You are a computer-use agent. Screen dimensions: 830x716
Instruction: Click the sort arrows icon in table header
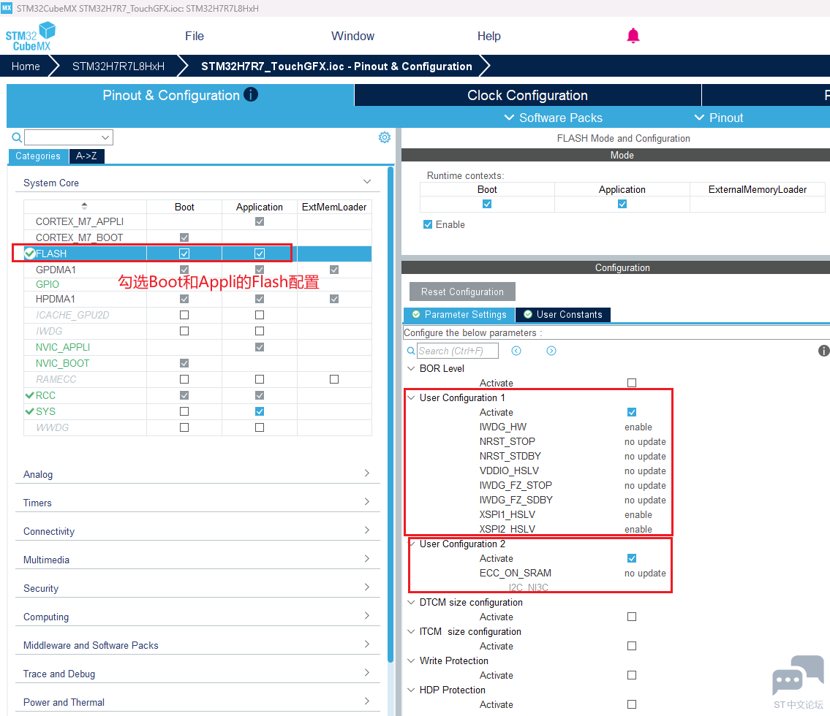(x=84, y=206)
